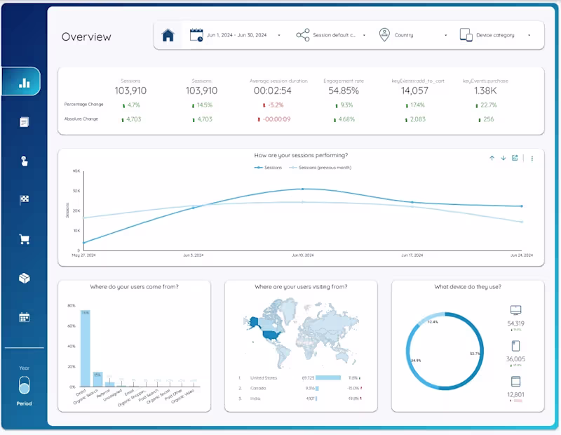Open the calendar date range icon
Viewport: 561px width, 435px height.
196,35
